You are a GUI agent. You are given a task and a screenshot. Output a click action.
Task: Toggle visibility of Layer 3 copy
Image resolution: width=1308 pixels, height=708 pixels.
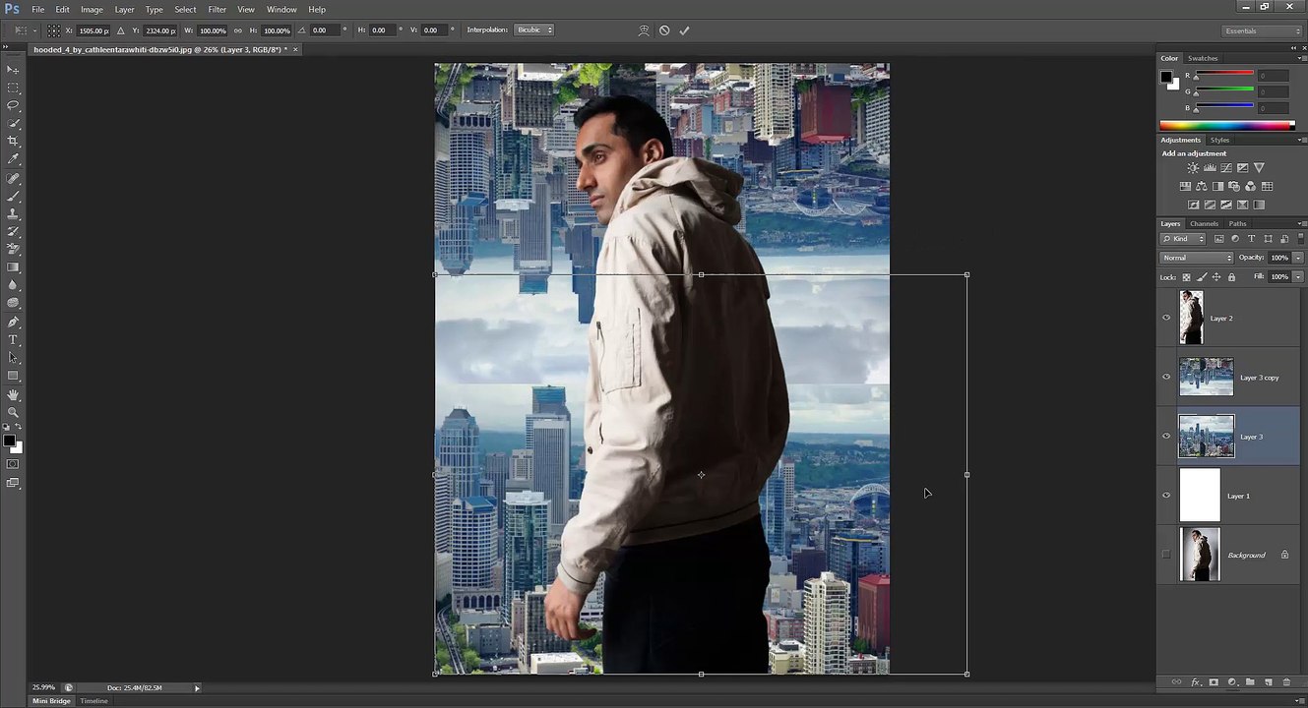(1166, 377)
